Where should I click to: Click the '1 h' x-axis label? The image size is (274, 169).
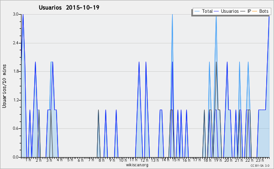pos(28,160)
